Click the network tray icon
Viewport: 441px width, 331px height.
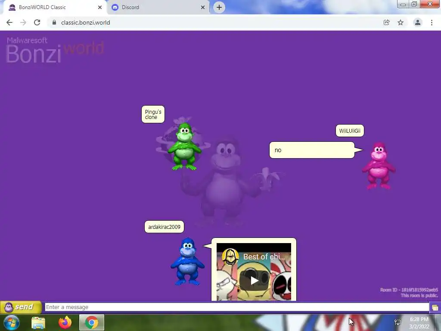coord(398,322)
